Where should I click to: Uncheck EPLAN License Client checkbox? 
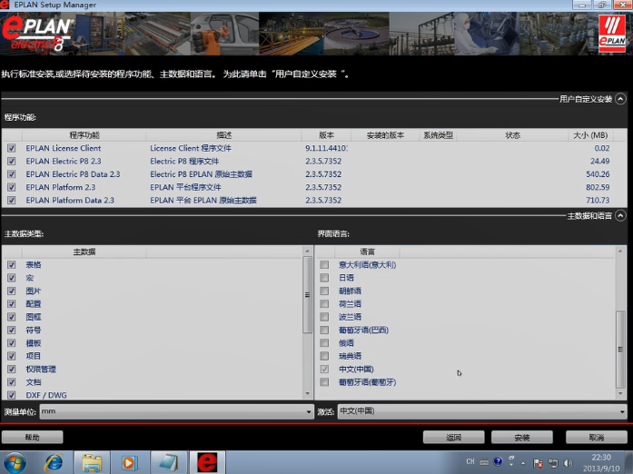11,148
